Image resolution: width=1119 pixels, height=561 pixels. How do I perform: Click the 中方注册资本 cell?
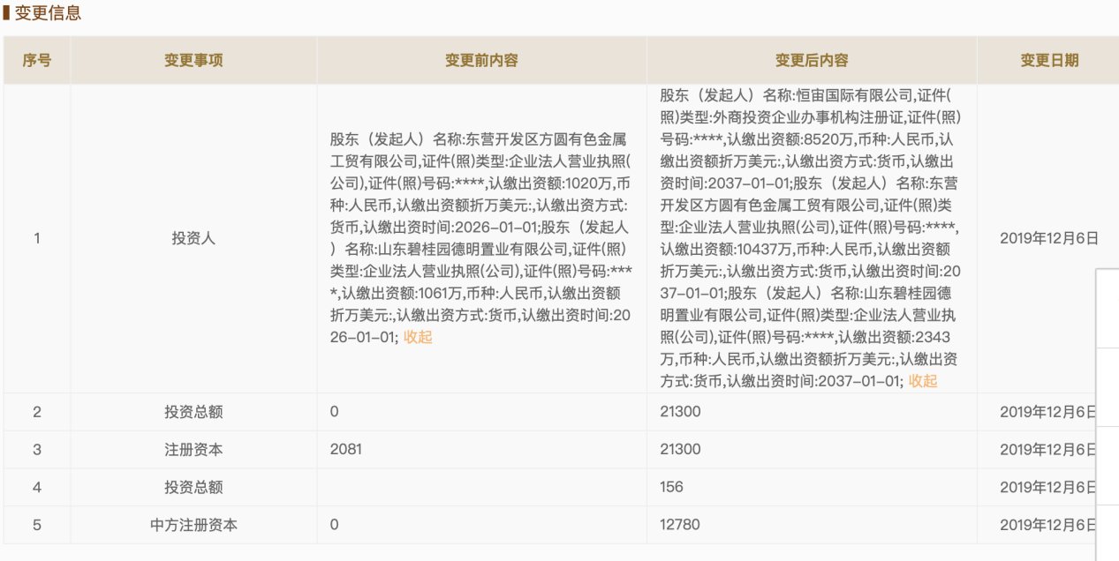(193, 525)
